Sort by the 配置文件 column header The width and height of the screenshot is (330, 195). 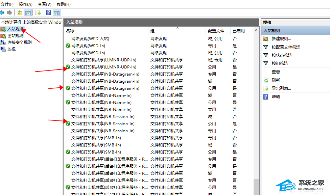[x=218, y=31]
